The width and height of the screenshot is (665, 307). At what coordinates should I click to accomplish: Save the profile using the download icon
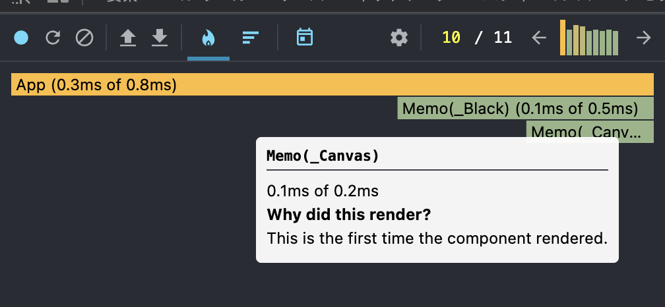pyautogui.click(x=160, y=38)
